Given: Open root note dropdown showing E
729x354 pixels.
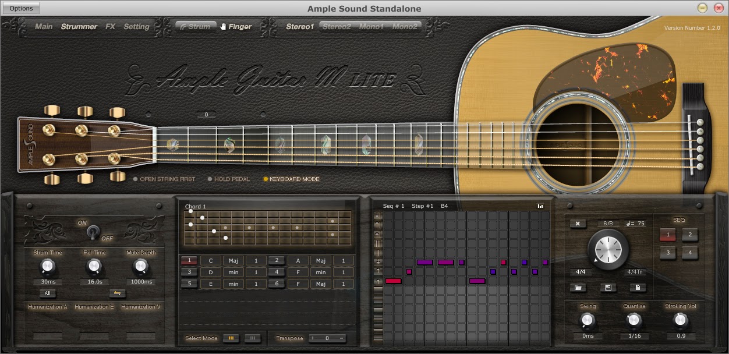Looking at the screenshot, I should pyautogui.click(x=211, y=284).
